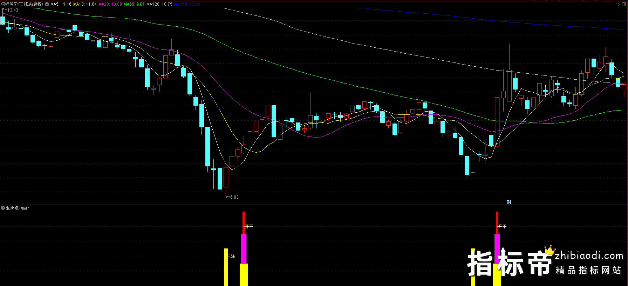Select the 超级进场点F indicator name
The image size is (628, 286).
(x=18, y=208)
